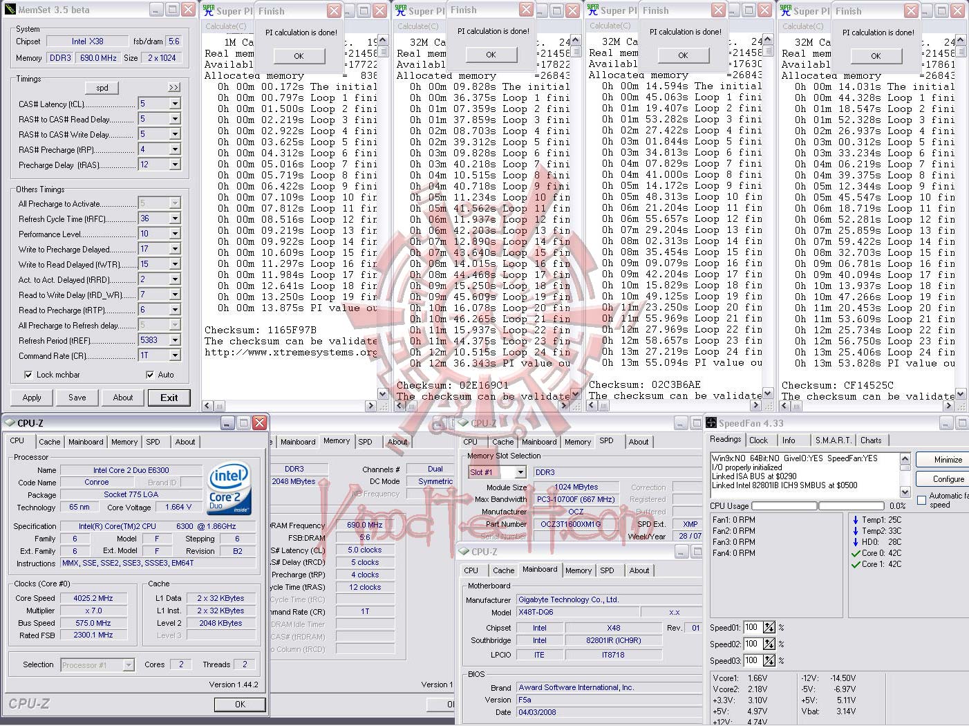Viewport: 969px width, 726px height.
Task: Click the blue down arrow beside Temp2 in SpeedFan
Action: (856, 531)
